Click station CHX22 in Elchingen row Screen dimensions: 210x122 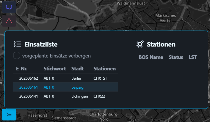tap(99, 96)
